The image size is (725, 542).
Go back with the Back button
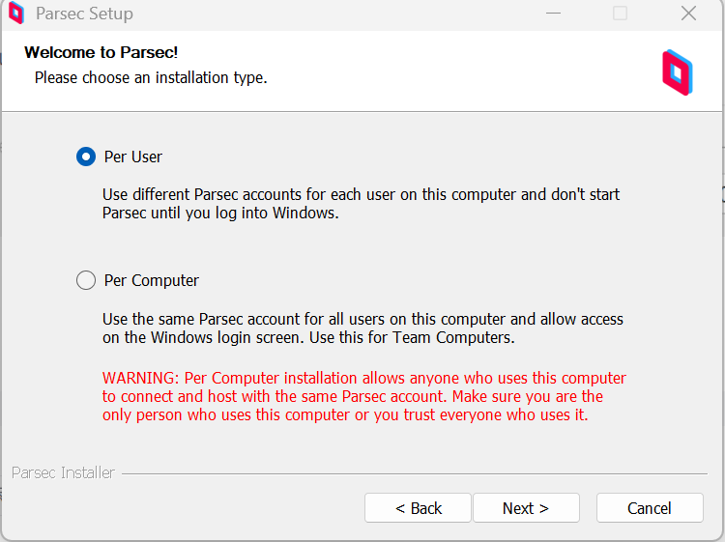click(418, 508)
